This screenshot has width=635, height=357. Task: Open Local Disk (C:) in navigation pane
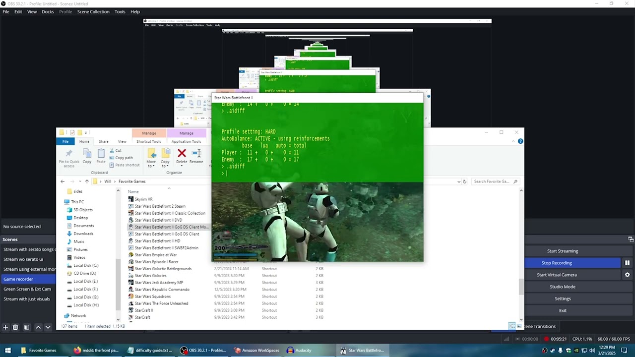[86, 265]
